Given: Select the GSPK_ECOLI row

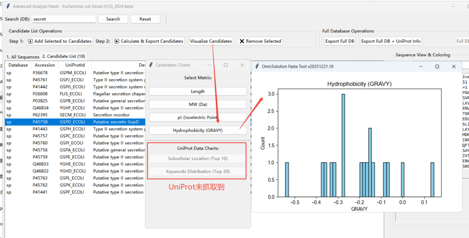Looking at the screenshot, I should tap(75, 185).
